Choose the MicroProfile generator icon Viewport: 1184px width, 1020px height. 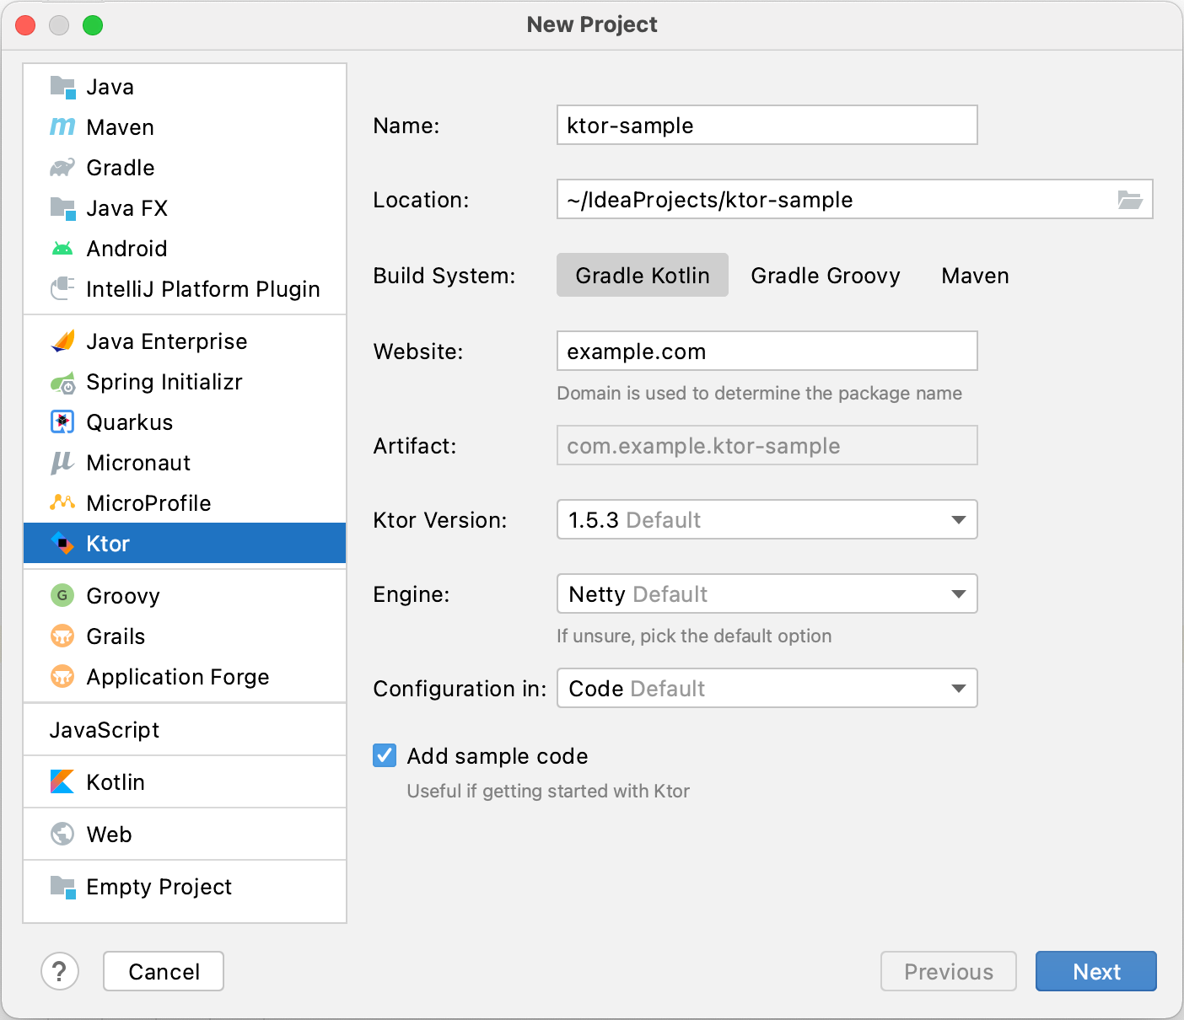tap(62, 503)
